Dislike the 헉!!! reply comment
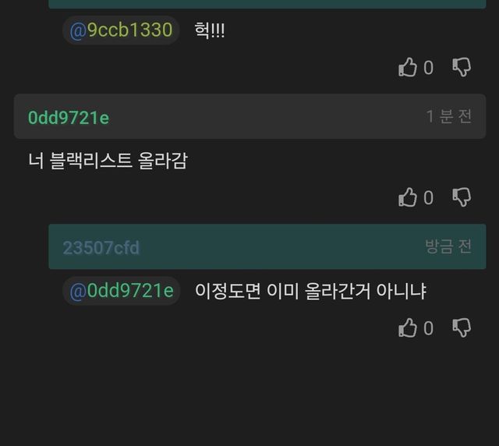Image resolution: width=499 pixels, height=446 pixels. pyautogui.click(x=462, y=67)
